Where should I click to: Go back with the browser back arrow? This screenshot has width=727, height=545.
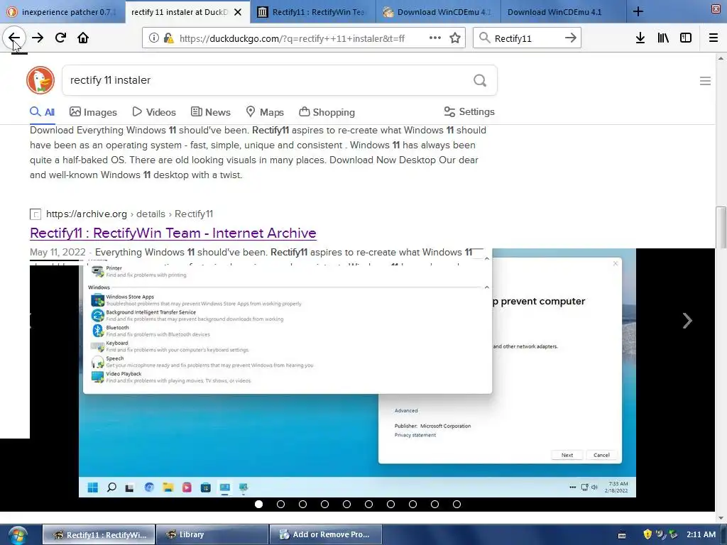pyautogui.click(x=14, y=38)
